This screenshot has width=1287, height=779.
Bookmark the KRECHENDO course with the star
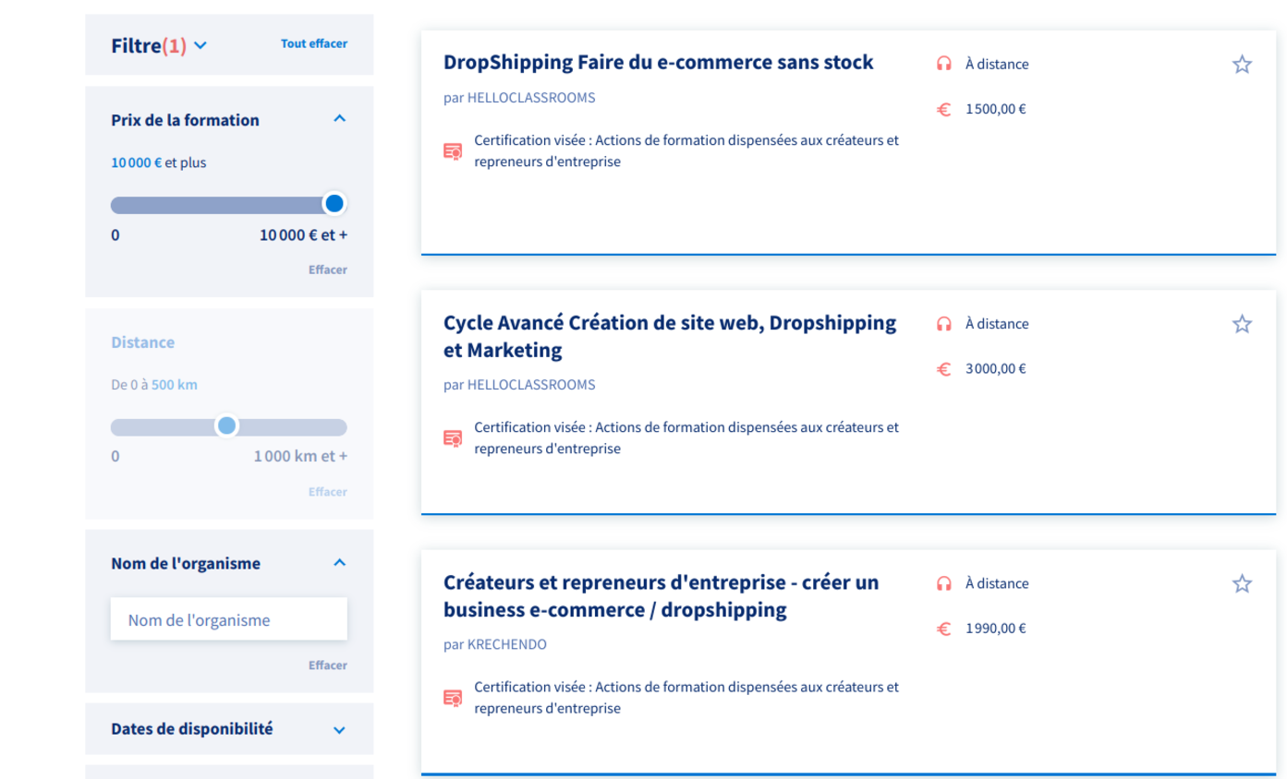pyautogui.click(x=1242, y=583)
